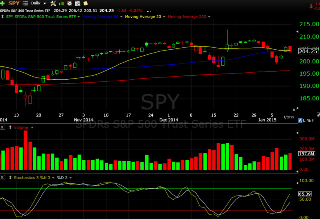The width and height of the screenshot is (320, 219).
Task: Click the left-pointing arrow beside 0.00 volume label
Action: coord(297,172)
